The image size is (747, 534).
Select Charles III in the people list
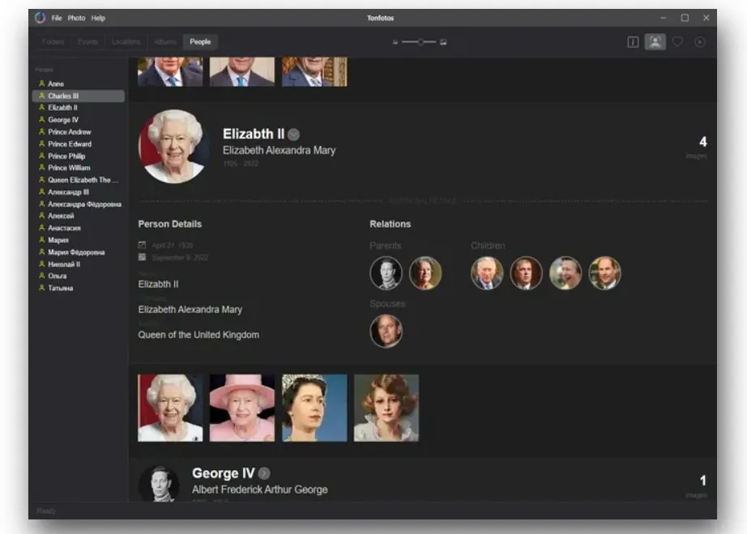79,95
